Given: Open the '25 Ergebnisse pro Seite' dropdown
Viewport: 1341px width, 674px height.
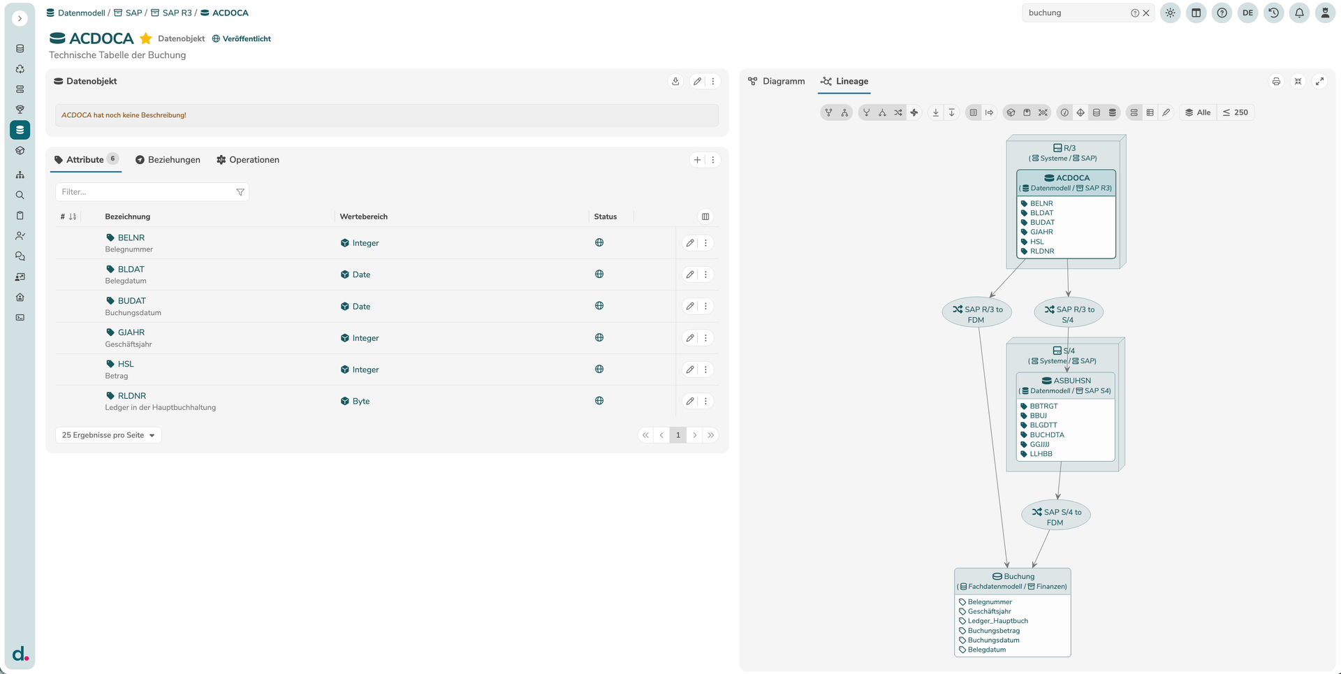Looking at the screenshot, I should pos(108,434).
